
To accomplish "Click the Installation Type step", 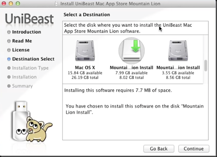I will click(x=30, y=68).
